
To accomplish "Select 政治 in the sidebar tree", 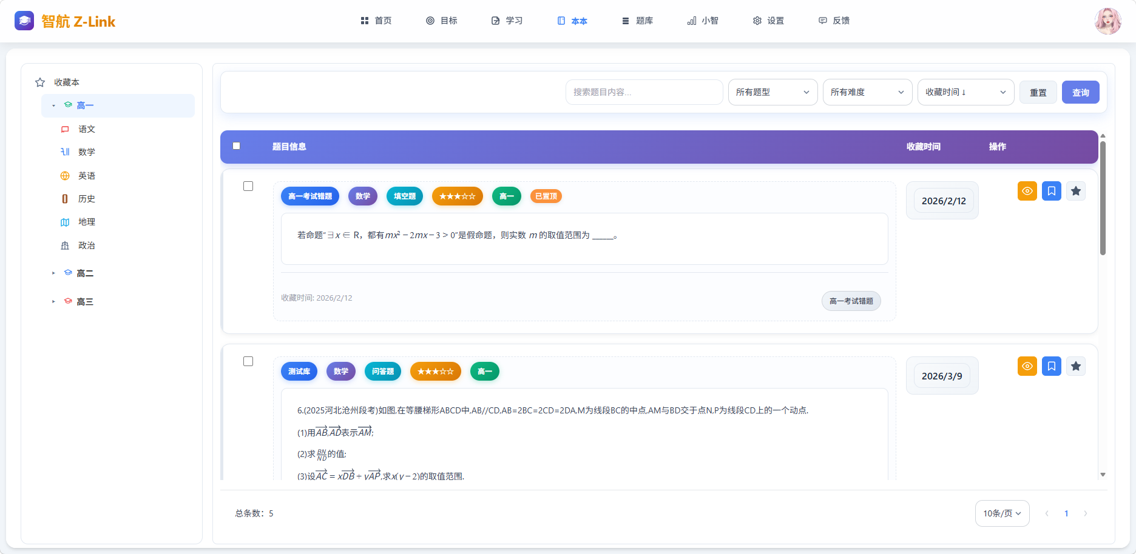I will (x=87, y=245).
